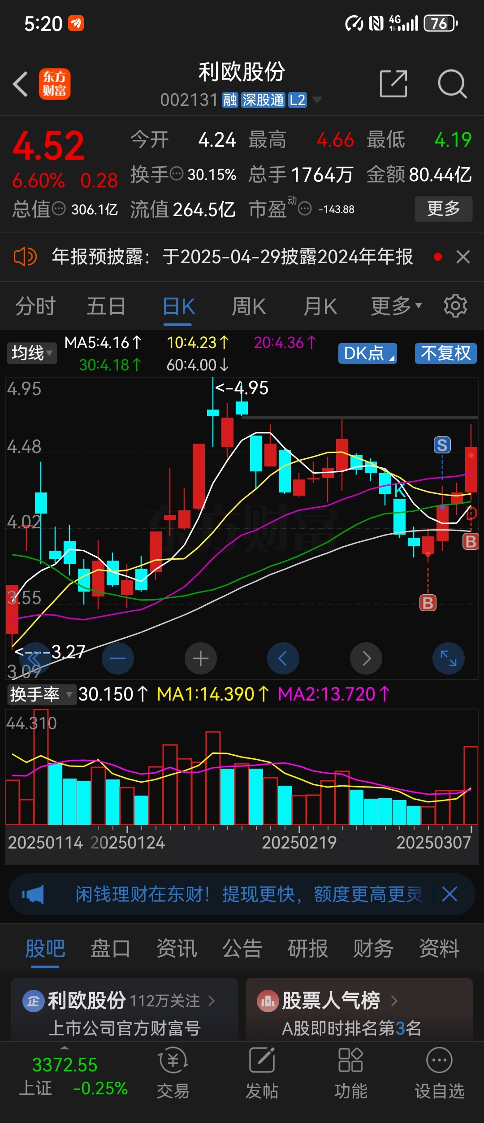Tap 流值 264.5亿 value
Viewport: 484px width, 1123px height.
(x=183, y=209)
